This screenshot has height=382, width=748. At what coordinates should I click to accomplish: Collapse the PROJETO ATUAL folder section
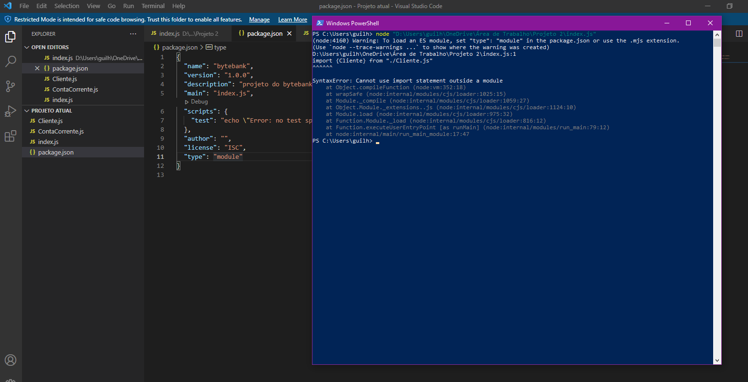pos(27,111)
